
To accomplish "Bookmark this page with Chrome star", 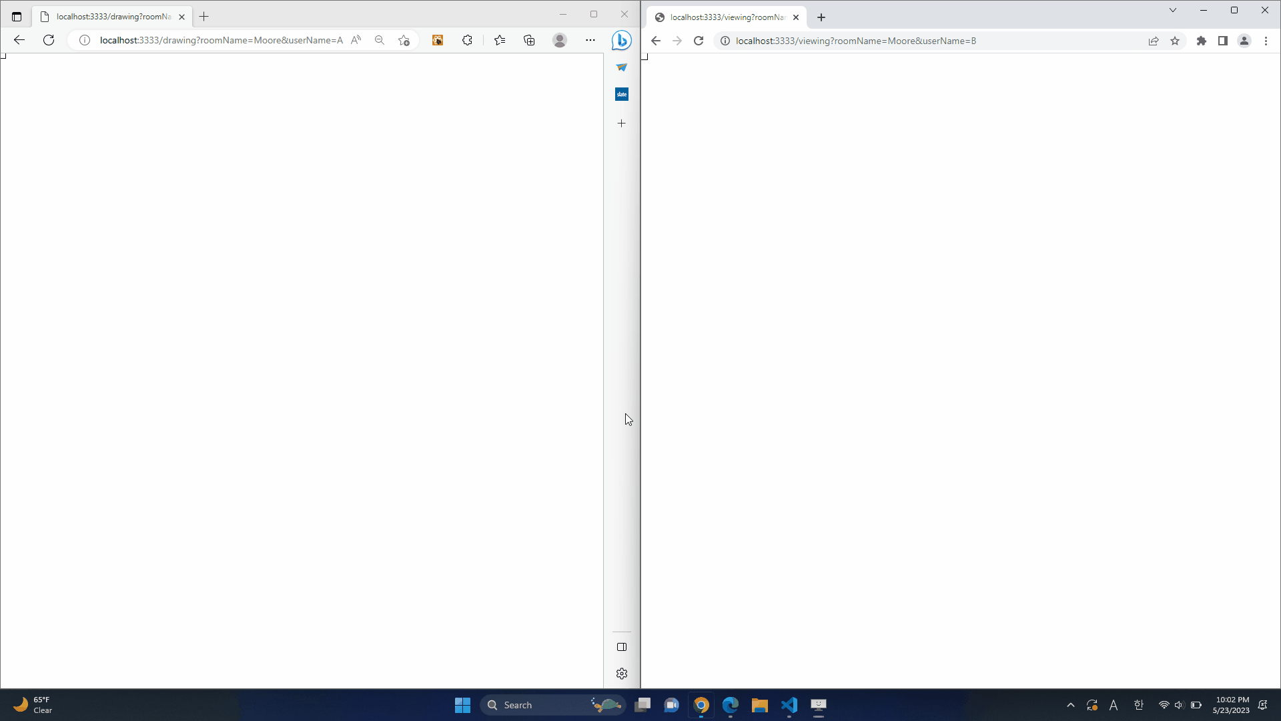I will point(1175,41).
